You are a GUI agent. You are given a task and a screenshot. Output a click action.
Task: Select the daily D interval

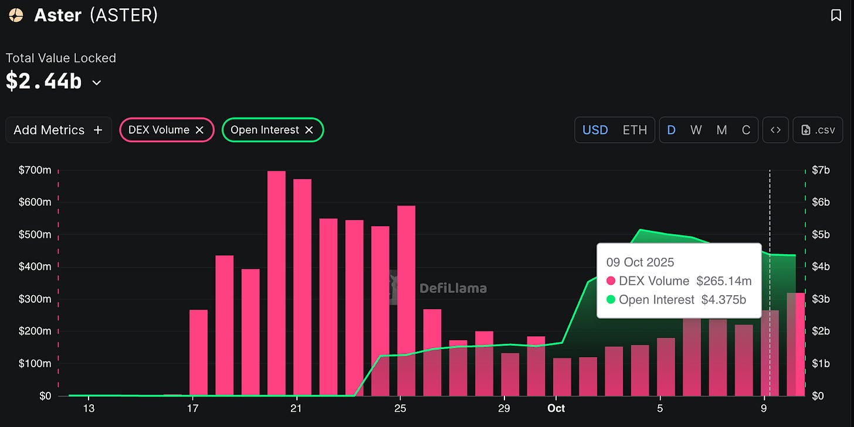click(x=672, y=130)
